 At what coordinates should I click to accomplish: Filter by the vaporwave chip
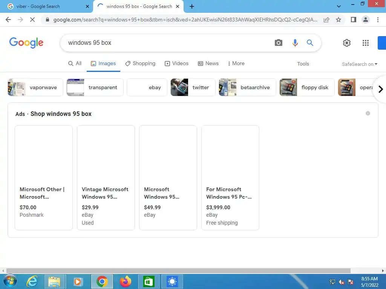tap(35, 87)
